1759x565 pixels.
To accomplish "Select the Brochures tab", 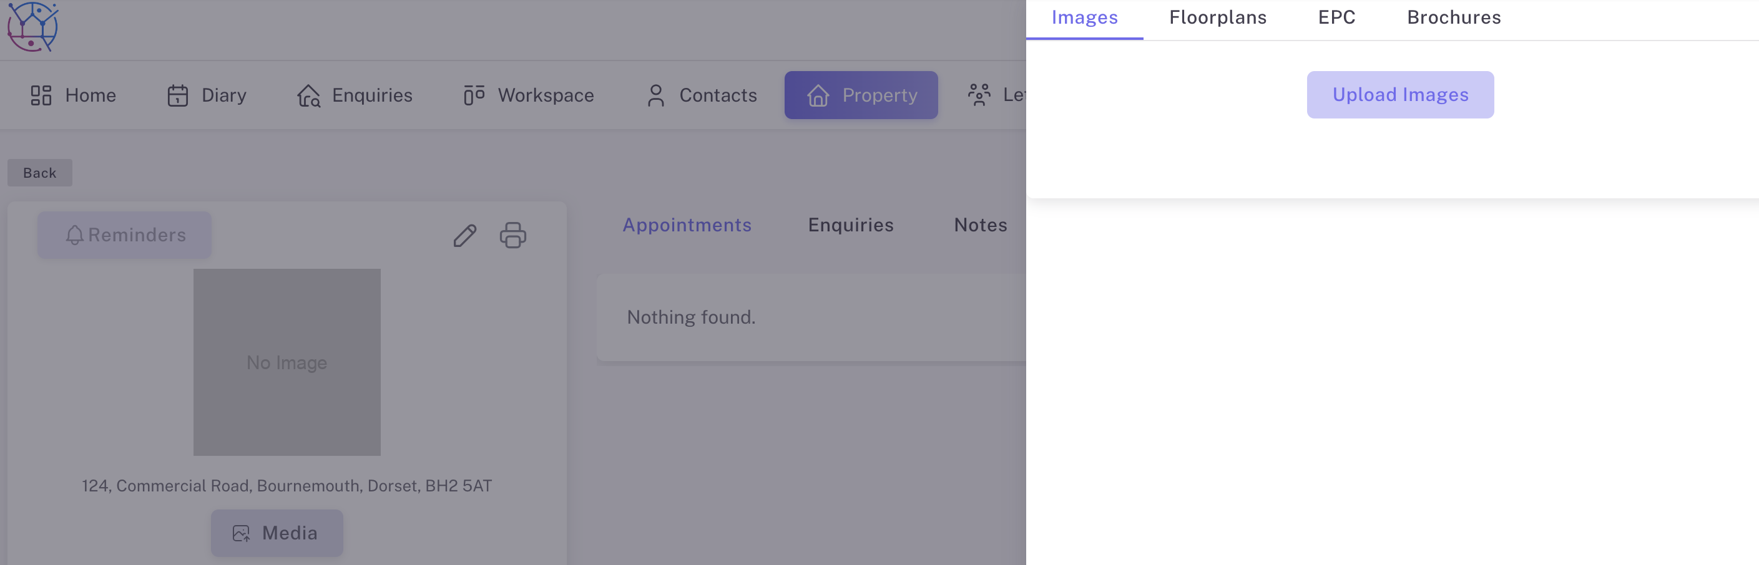I will click(x=1453, y=17).
